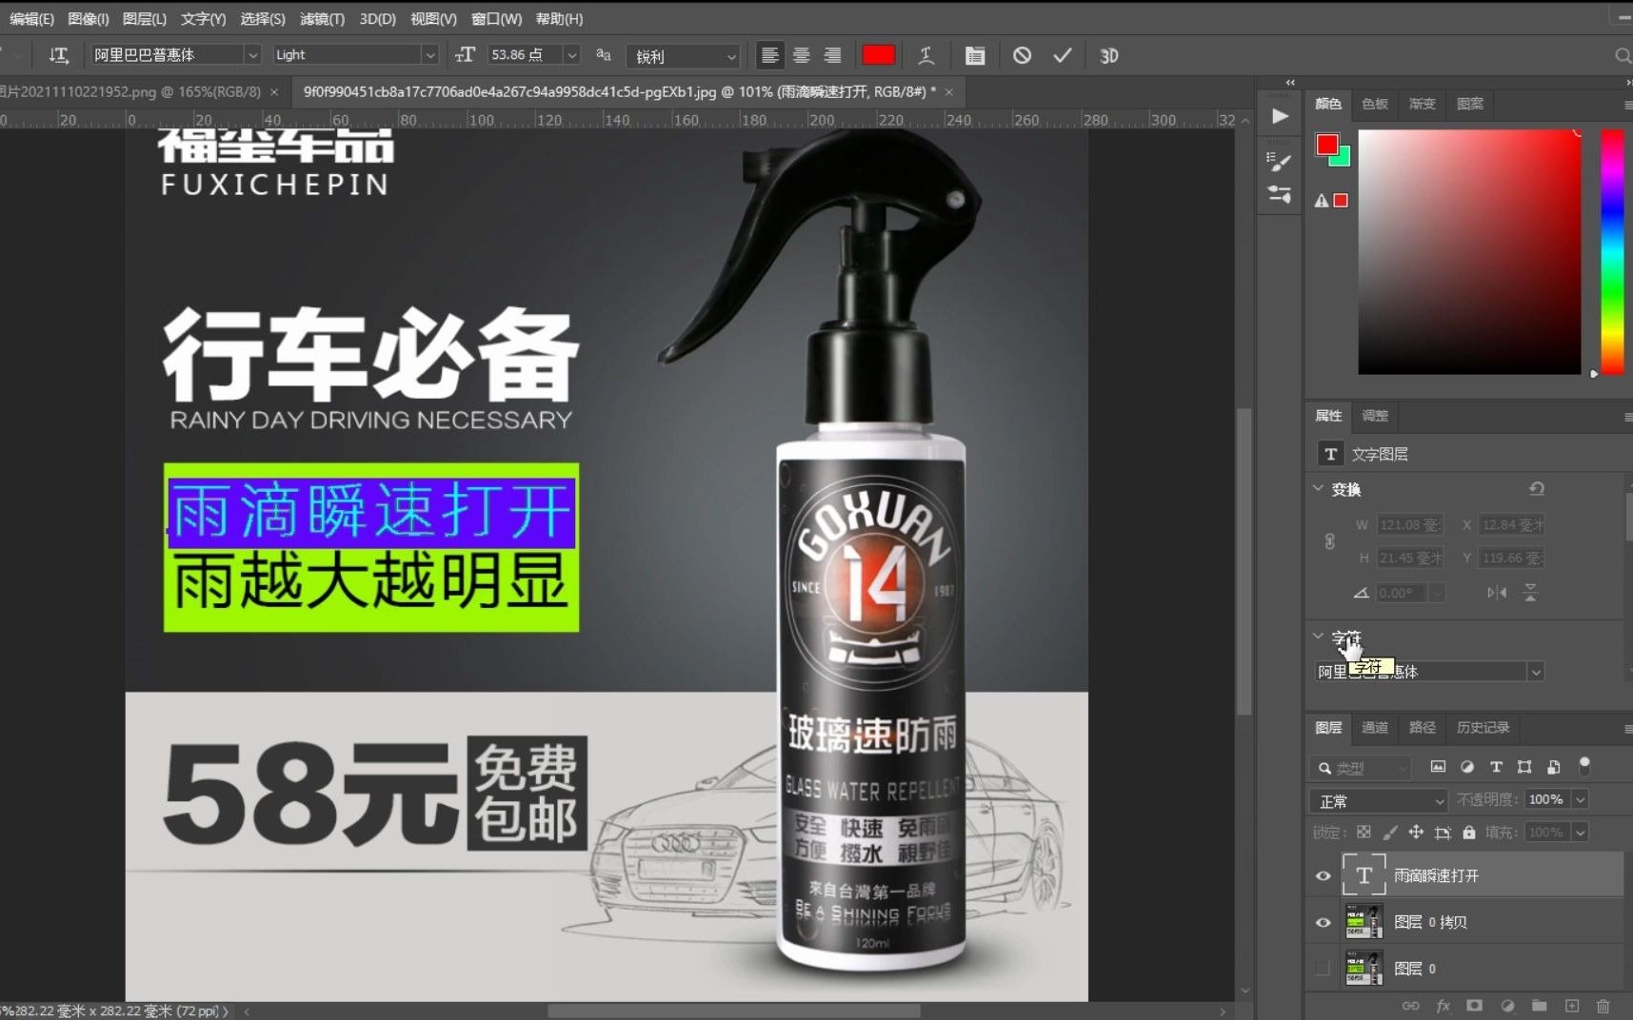
Task: Open the 文字(Y) menu
Action: pyautogui.click(x=203, y=18)
